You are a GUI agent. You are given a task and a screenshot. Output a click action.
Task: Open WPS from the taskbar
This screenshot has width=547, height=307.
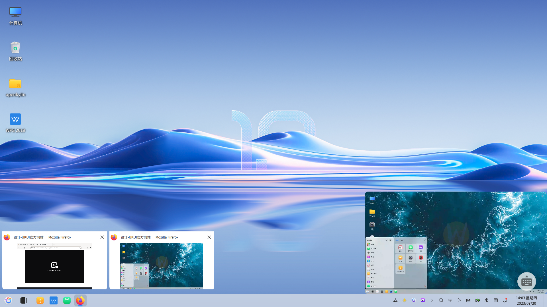54,300
